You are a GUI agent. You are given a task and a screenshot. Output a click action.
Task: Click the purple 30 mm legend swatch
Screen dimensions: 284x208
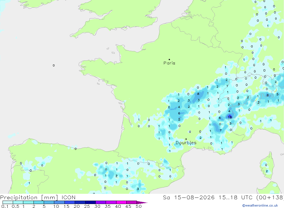[x=101, y=202]
